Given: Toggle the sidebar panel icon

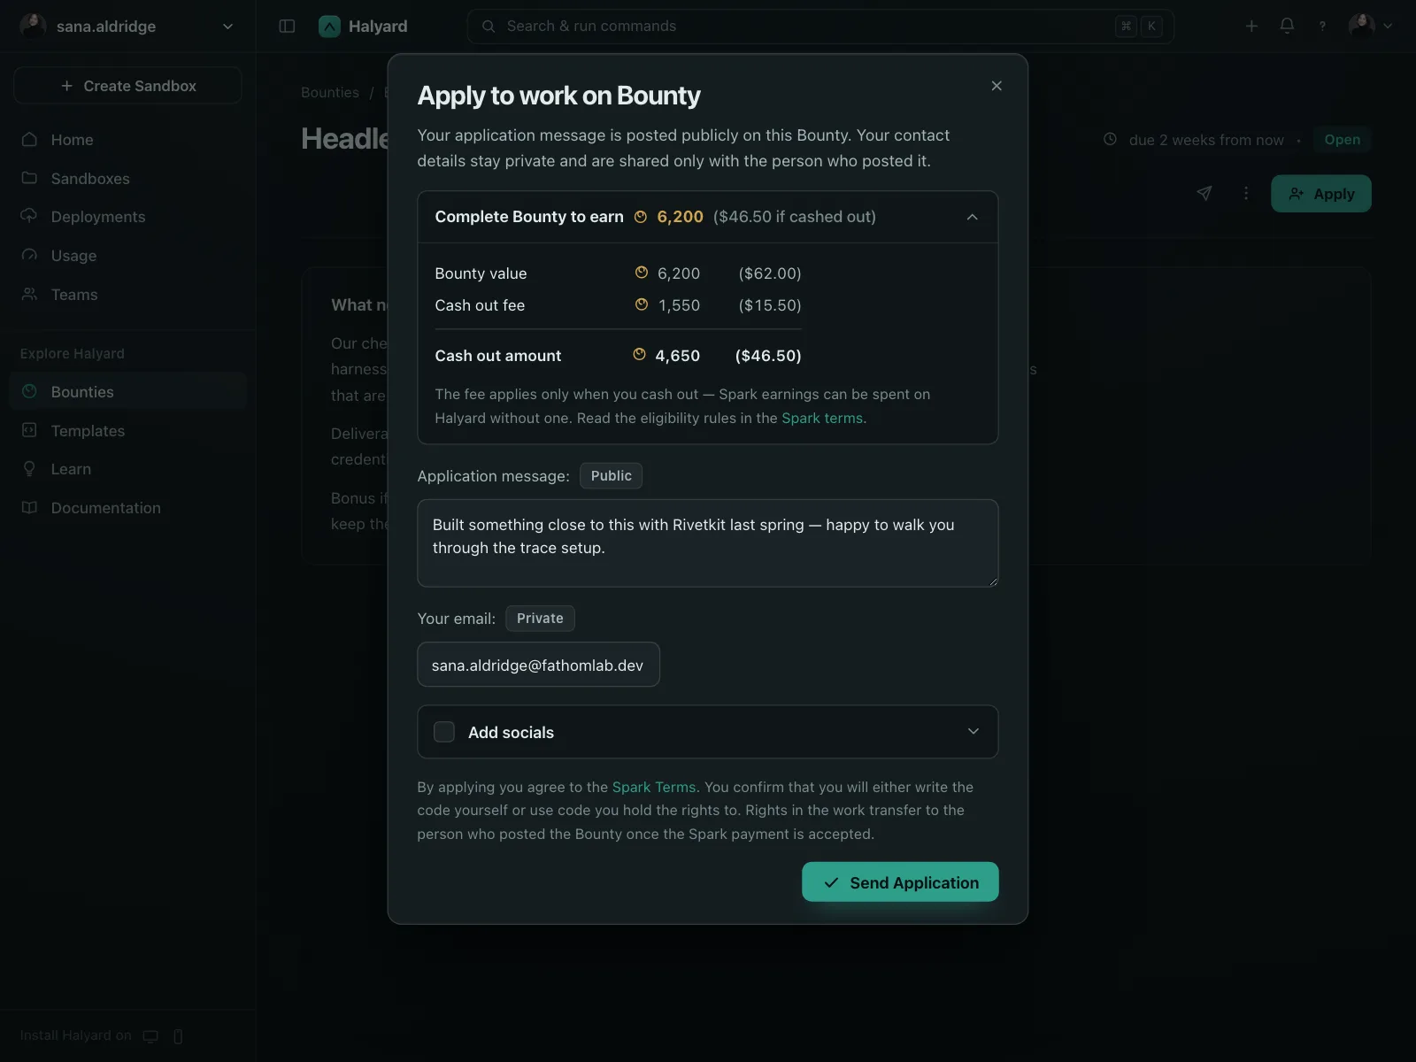Looking at the screenshot, I should 287,27.
